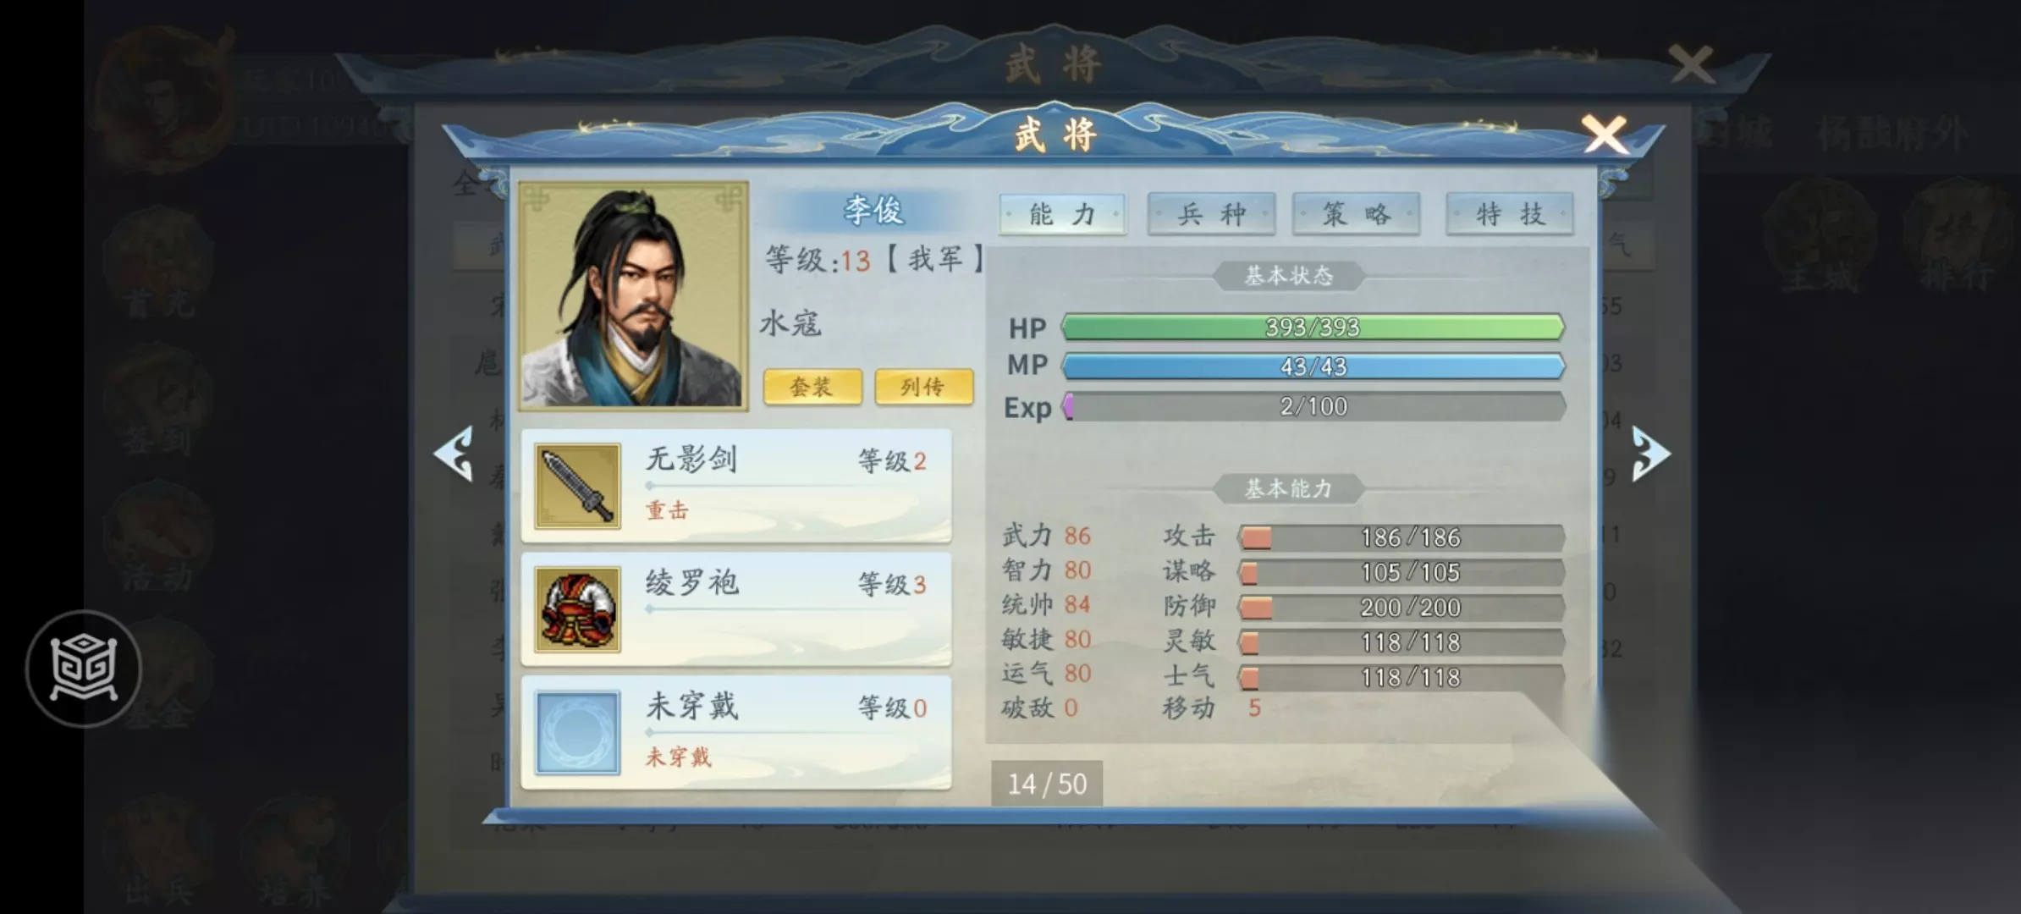Open the floating cube assistant icon
Screen dimensions: 2021x914
(83, 669)
